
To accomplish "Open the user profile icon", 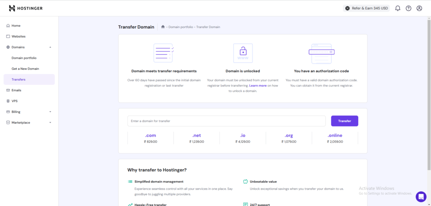I will [419, 8].
